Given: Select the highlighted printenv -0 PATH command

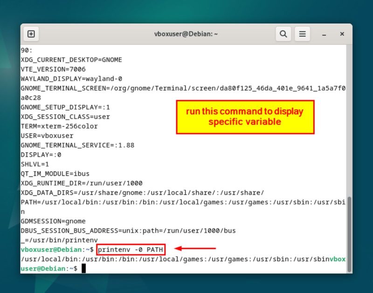Looking at the screenshot, I should tap(131, 250).
